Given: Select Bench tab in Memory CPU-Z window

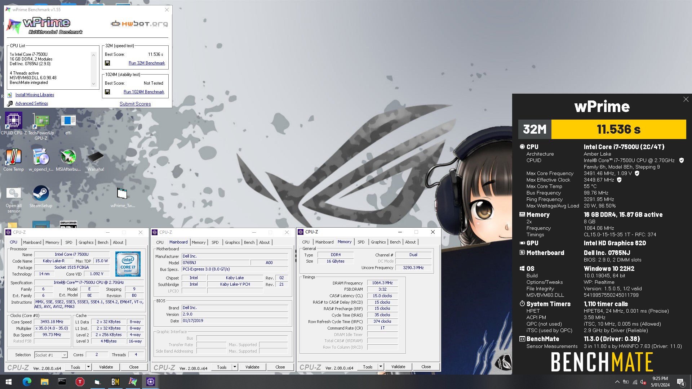Looking at the screenshot, I should click(x=395, y=242).
